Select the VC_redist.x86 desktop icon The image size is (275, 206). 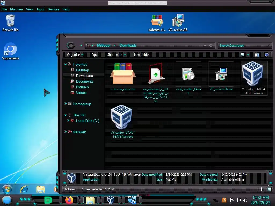178,23
